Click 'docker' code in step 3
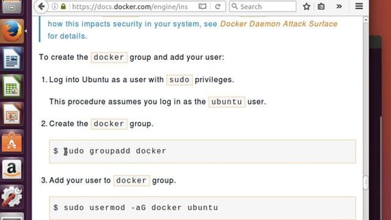This screenshot has width=391, height=220. click(131, 180)
